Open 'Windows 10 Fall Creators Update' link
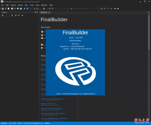151x125 pixels. (51, 109)
